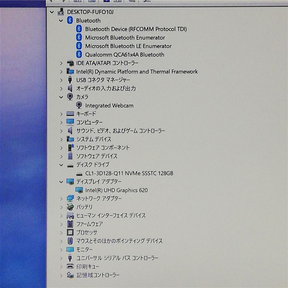Expand サウンド、ビデオ、およびゲーム コントローラー category
The image size is (288, 288).
61,131
